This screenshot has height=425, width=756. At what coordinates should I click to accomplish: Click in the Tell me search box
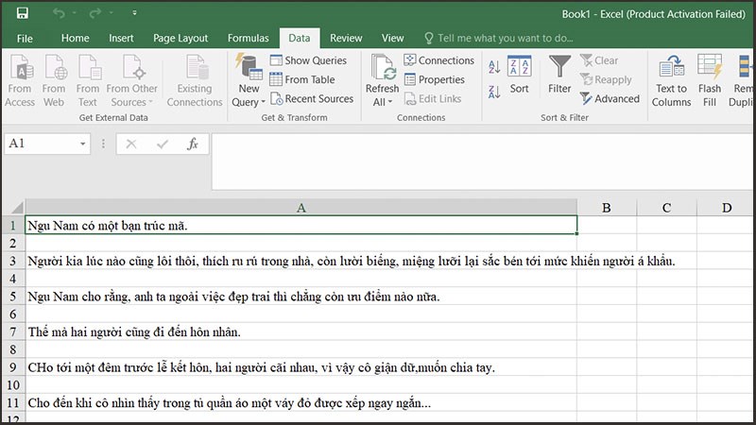(506, 38)
